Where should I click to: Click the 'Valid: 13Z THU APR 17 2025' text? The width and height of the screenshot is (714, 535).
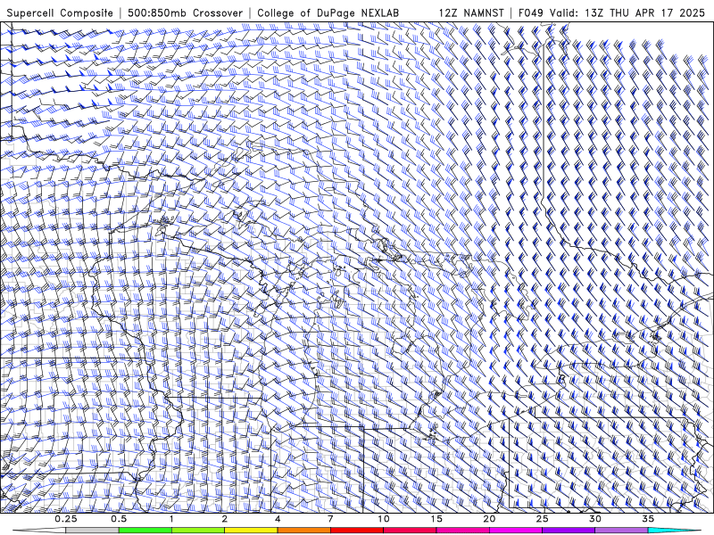pos(627,12)
